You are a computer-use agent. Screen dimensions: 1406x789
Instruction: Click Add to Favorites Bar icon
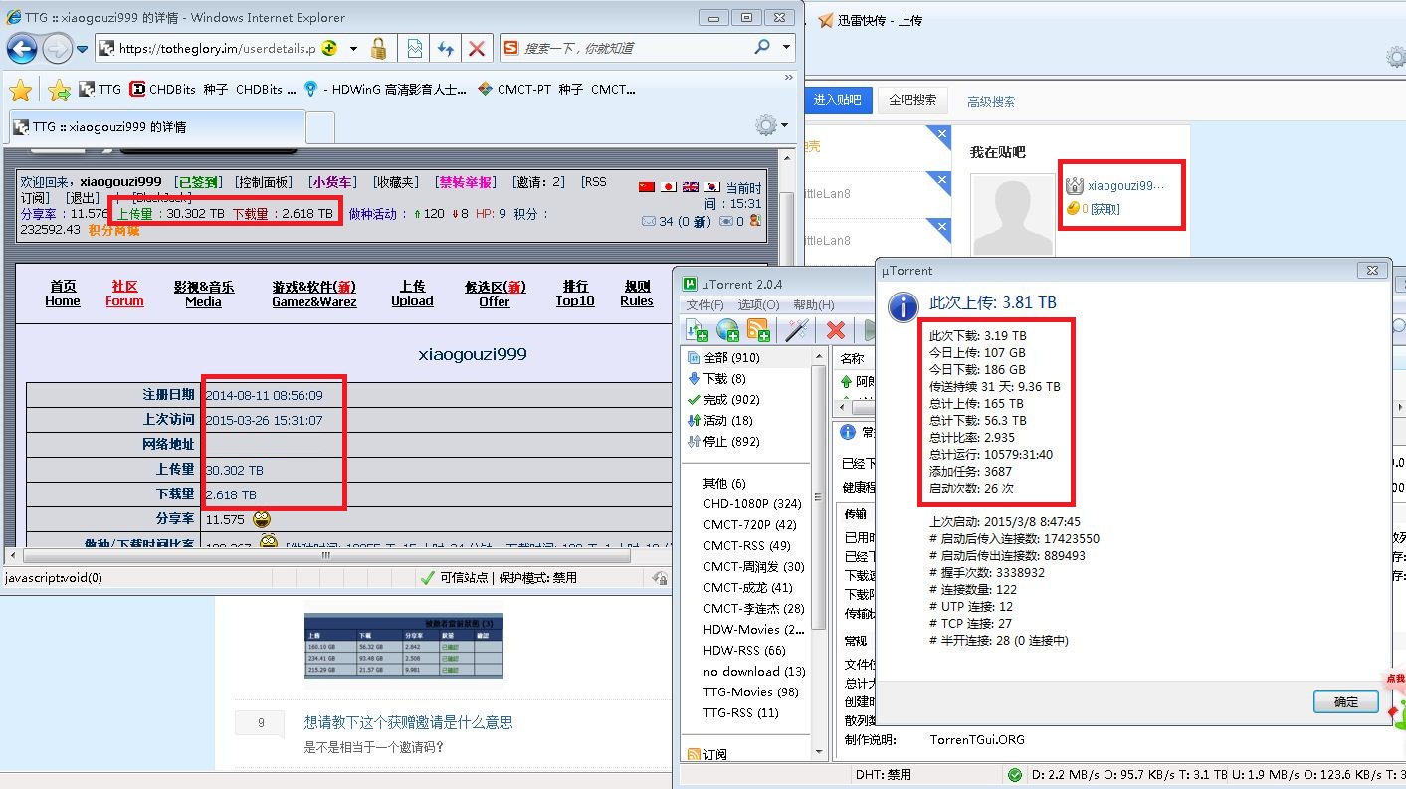59,90
